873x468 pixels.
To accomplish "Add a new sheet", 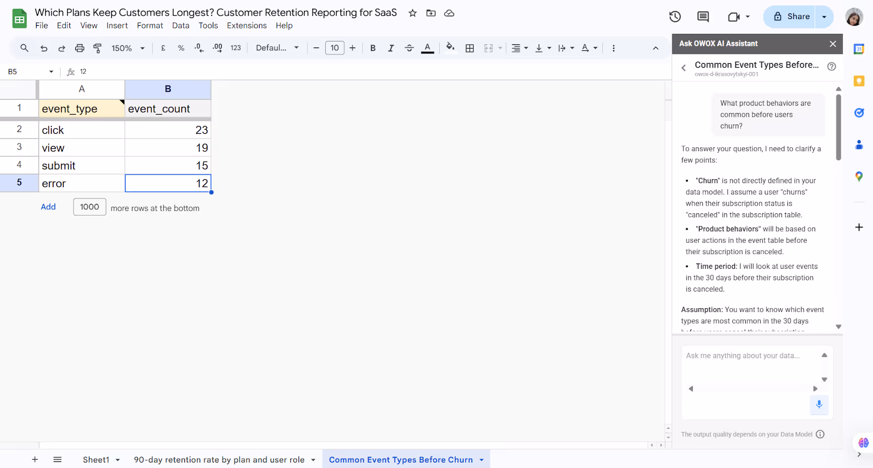I will coord(35,460).
